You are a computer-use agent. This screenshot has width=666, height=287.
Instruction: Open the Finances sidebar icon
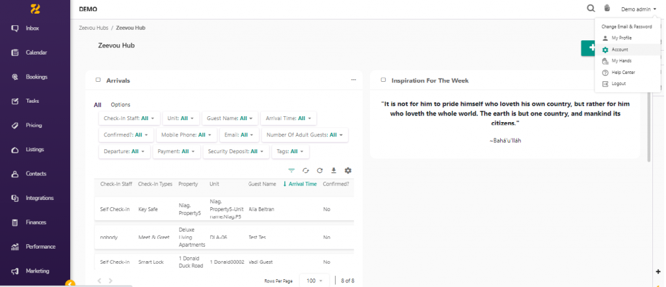tap(15, 222)
